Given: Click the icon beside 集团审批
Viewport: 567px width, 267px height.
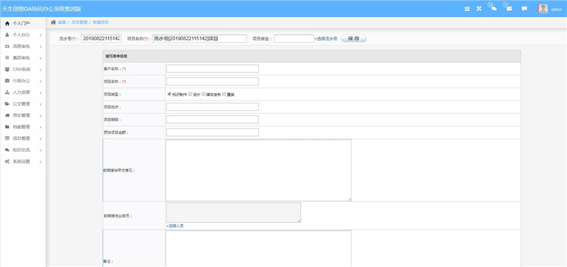Looking at the screenshot, I should 7,58.
